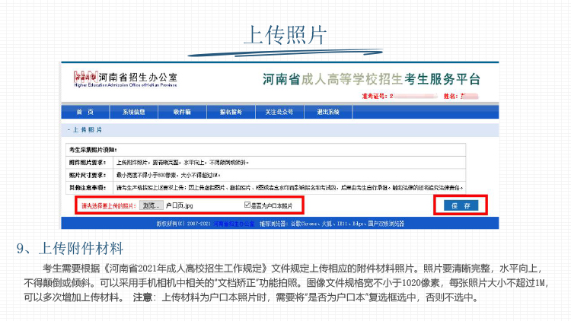Click the 上传照片 section header

coord(82,130)
